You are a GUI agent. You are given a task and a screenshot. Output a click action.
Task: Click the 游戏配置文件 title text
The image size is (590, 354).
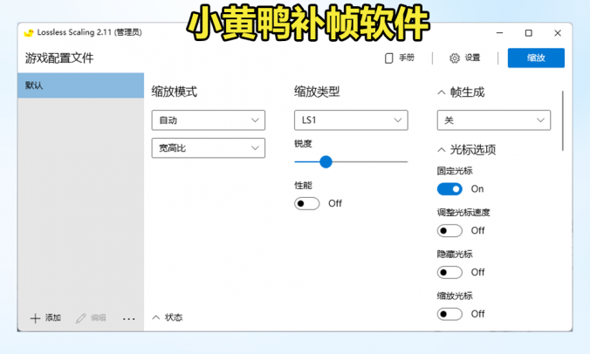pyautogui.click(x=59, y=58)
